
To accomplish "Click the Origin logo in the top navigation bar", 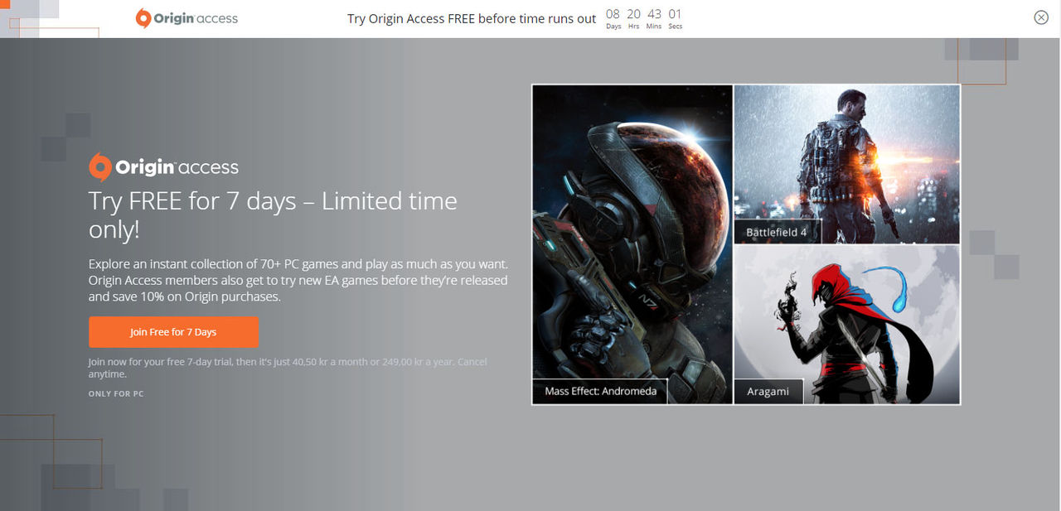I will (x=143, y=17).
